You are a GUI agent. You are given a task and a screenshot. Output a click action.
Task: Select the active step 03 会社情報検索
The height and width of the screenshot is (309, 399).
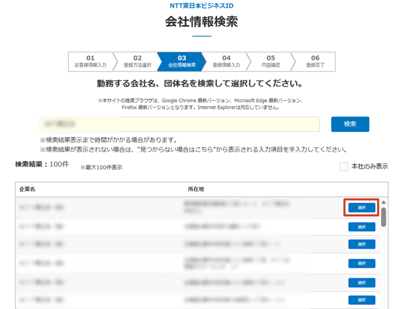[182, 61]
